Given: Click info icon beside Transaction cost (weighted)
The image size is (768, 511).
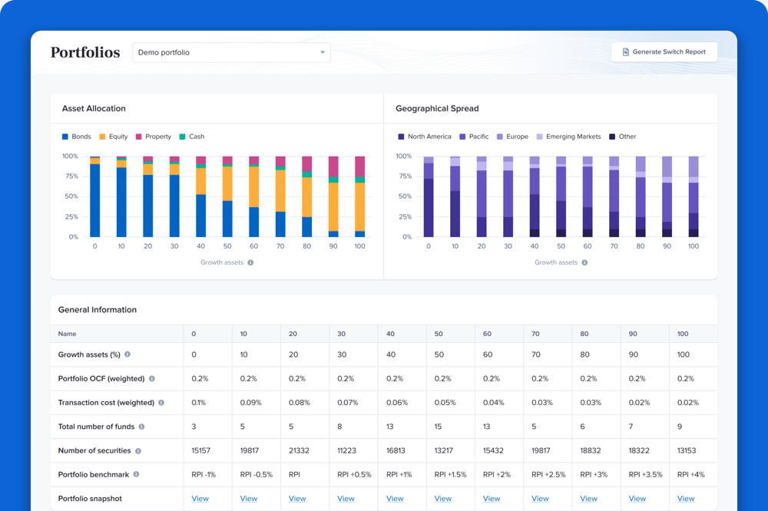Looking at the screenshot, I should tap(161, 403).
